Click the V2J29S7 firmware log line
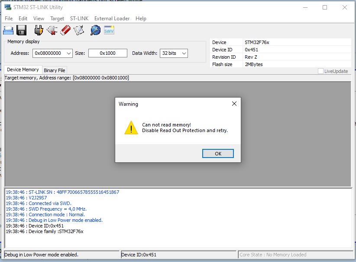This screenshot has height=262, width=356. click(x=26, y=198)
